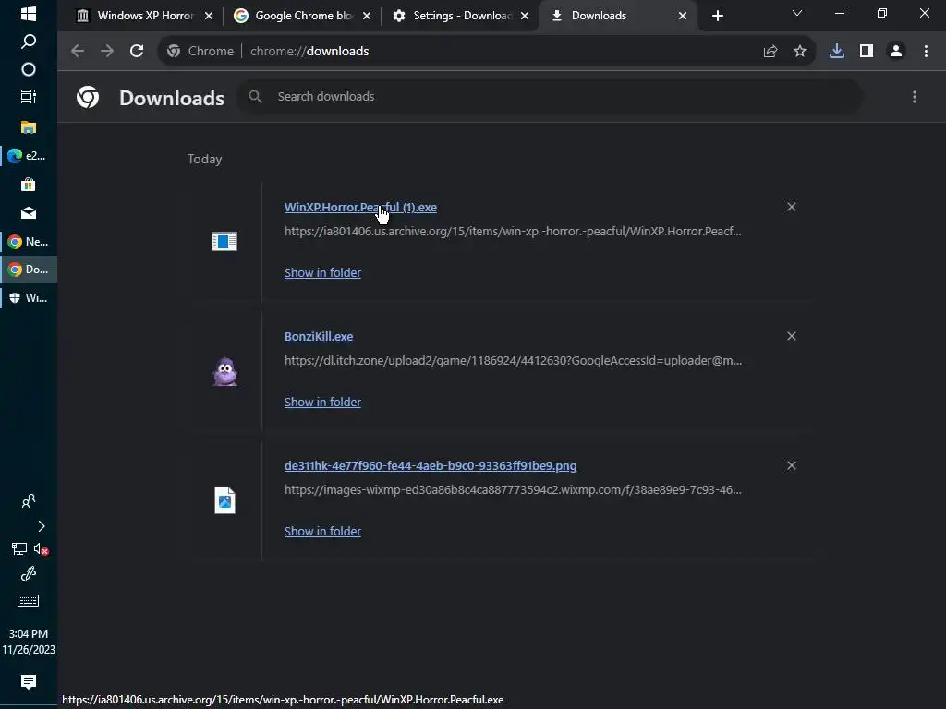946x709 pixels.
Task: Open the Action Center notifications icon
Action: 29,682
